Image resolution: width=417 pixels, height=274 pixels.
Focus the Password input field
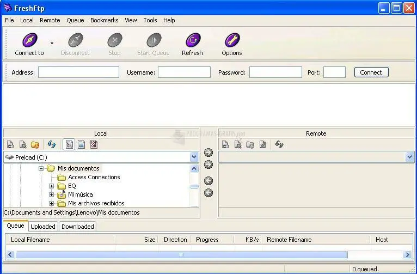275,72
